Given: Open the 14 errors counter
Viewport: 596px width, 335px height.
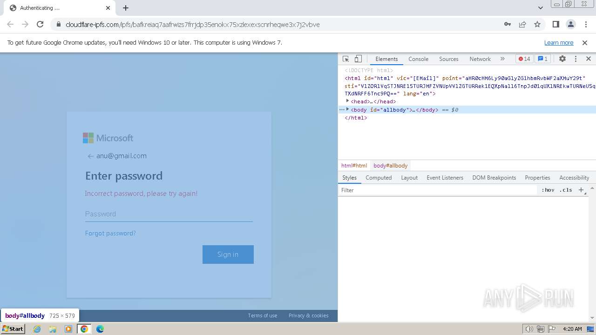Looking at the screenshot, I should pyautogui.click(x=524, y=59).
